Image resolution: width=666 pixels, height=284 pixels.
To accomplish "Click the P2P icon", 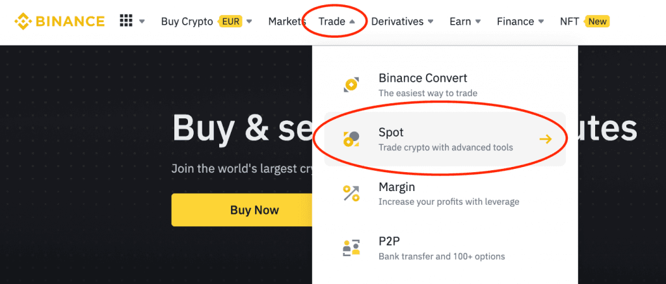I will click(x=351, y=248).
